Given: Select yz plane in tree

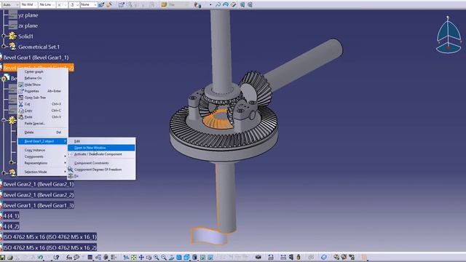Looking at the screenshot, I should click(x=28, y=15).
